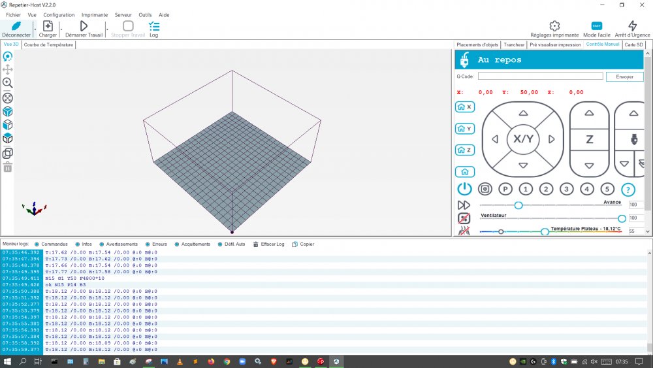Open Déconnecter dropdown arrow
653x368 pixels.
(x=35, y=29)
